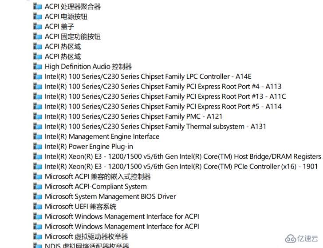Image resolution: width=323 pixels, height=248 pixels.
Task: Select the ACPI 固定功能按钮 entry
Action: click(73, 36)
